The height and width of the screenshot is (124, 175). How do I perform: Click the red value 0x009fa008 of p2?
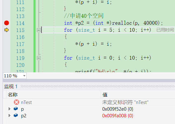pyautogui.click(x=118, y=116)
